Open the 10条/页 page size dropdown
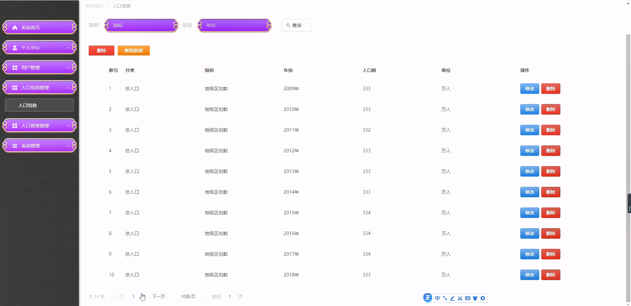The height and width of the screenshot is (306, 631). click(190, 296)
